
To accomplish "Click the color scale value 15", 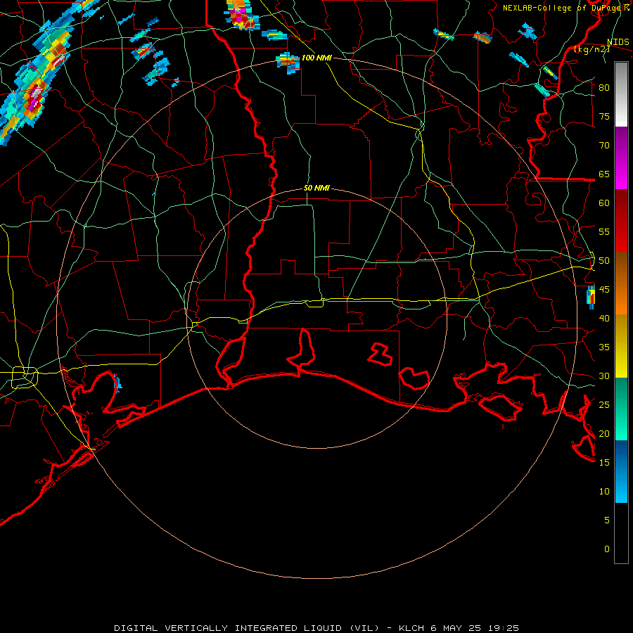I will click(604, 463).
